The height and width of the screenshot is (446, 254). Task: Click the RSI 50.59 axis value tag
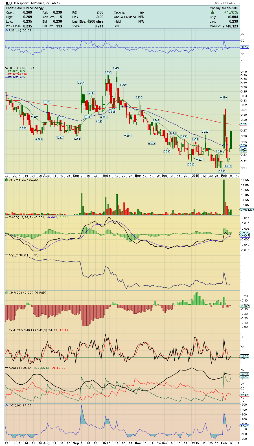244,47
